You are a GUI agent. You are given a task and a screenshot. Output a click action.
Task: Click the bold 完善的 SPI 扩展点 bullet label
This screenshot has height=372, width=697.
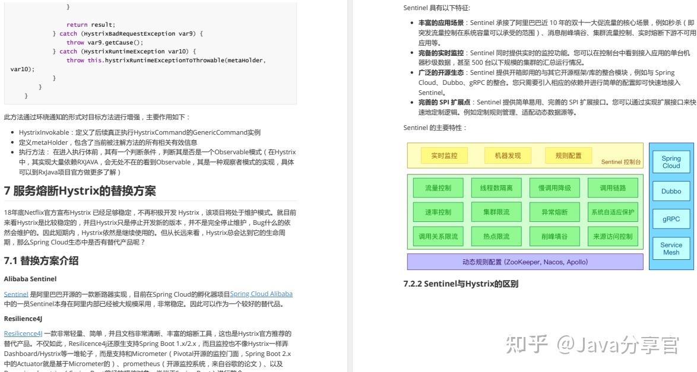tap(443, 102)
